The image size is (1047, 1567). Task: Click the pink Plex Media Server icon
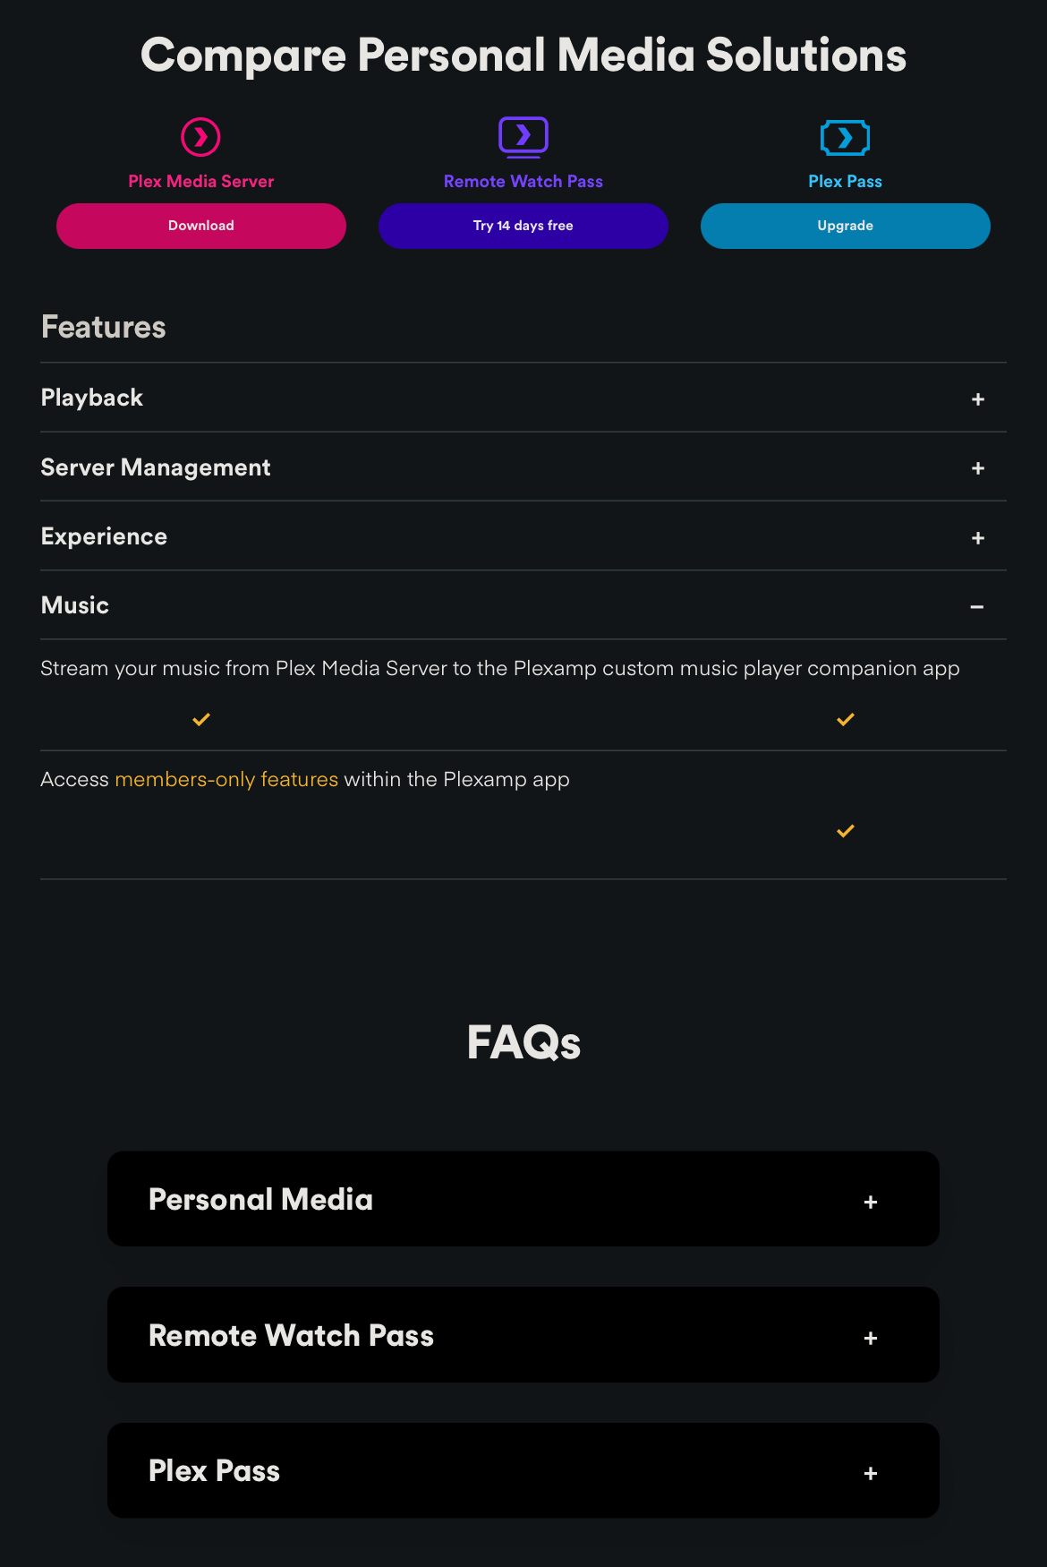point(200,137)
